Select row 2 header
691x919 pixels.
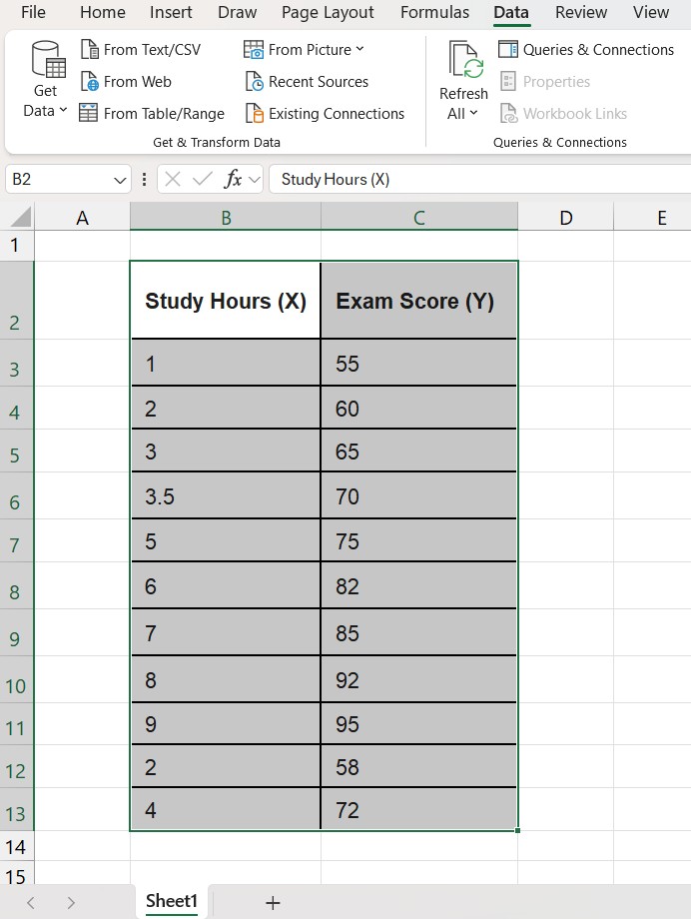pyautogui.click(x=16, y=300)
